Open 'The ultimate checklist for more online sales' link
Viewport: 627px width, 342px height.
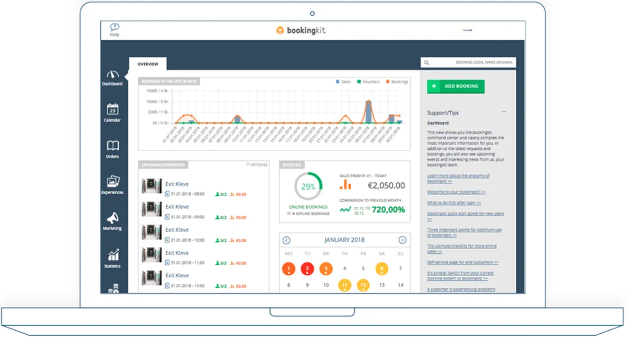[462, 249]
